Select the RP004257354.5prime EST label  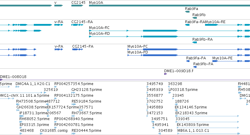[x=74, y=84]
